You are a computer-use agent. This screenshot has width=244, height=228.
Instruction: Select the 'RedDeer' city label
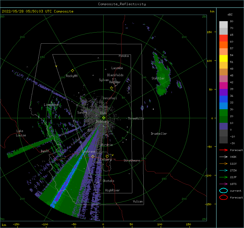[x=115, y=82]
